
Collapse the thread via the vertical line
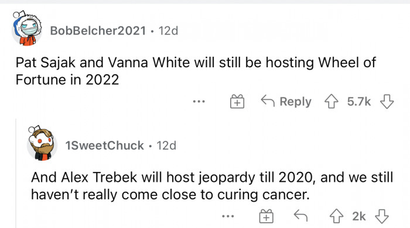click(x=16, y=173)
